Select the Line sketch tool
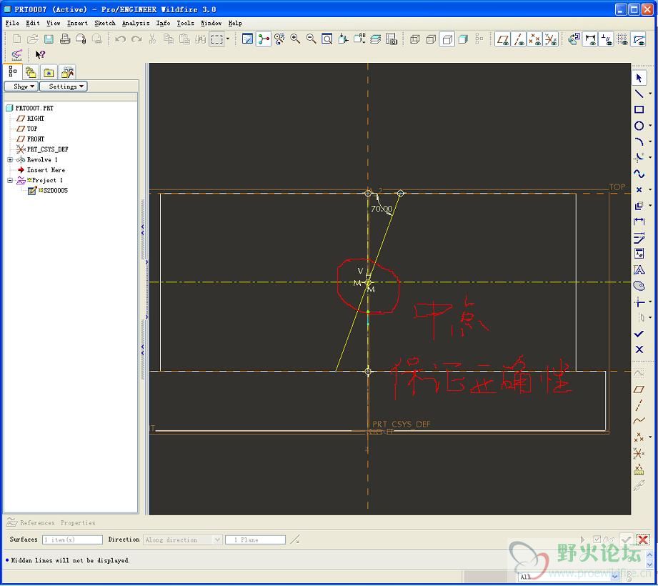The width and height of the screenshot is (658, 586). (x=639, y=94)
